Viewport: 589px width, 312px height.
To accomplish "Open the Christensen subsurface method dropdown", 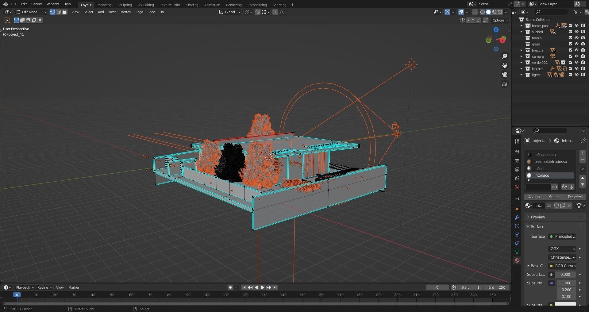I will click(x=562, y=257).
